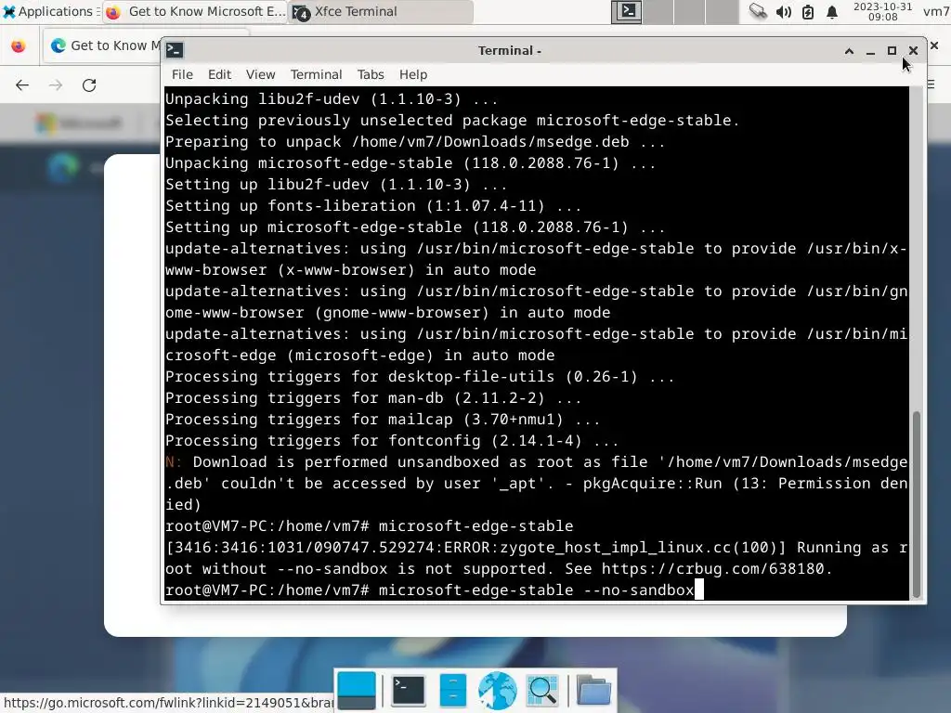Click the network connection tray icon
The image size is (951, 713).
(758, 11)
